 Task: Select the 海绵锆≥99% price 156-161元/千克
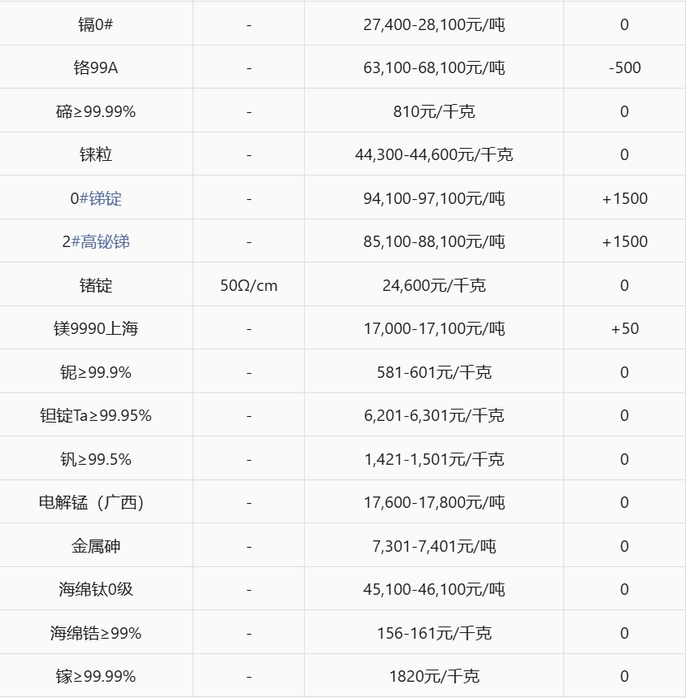(434, 633)
